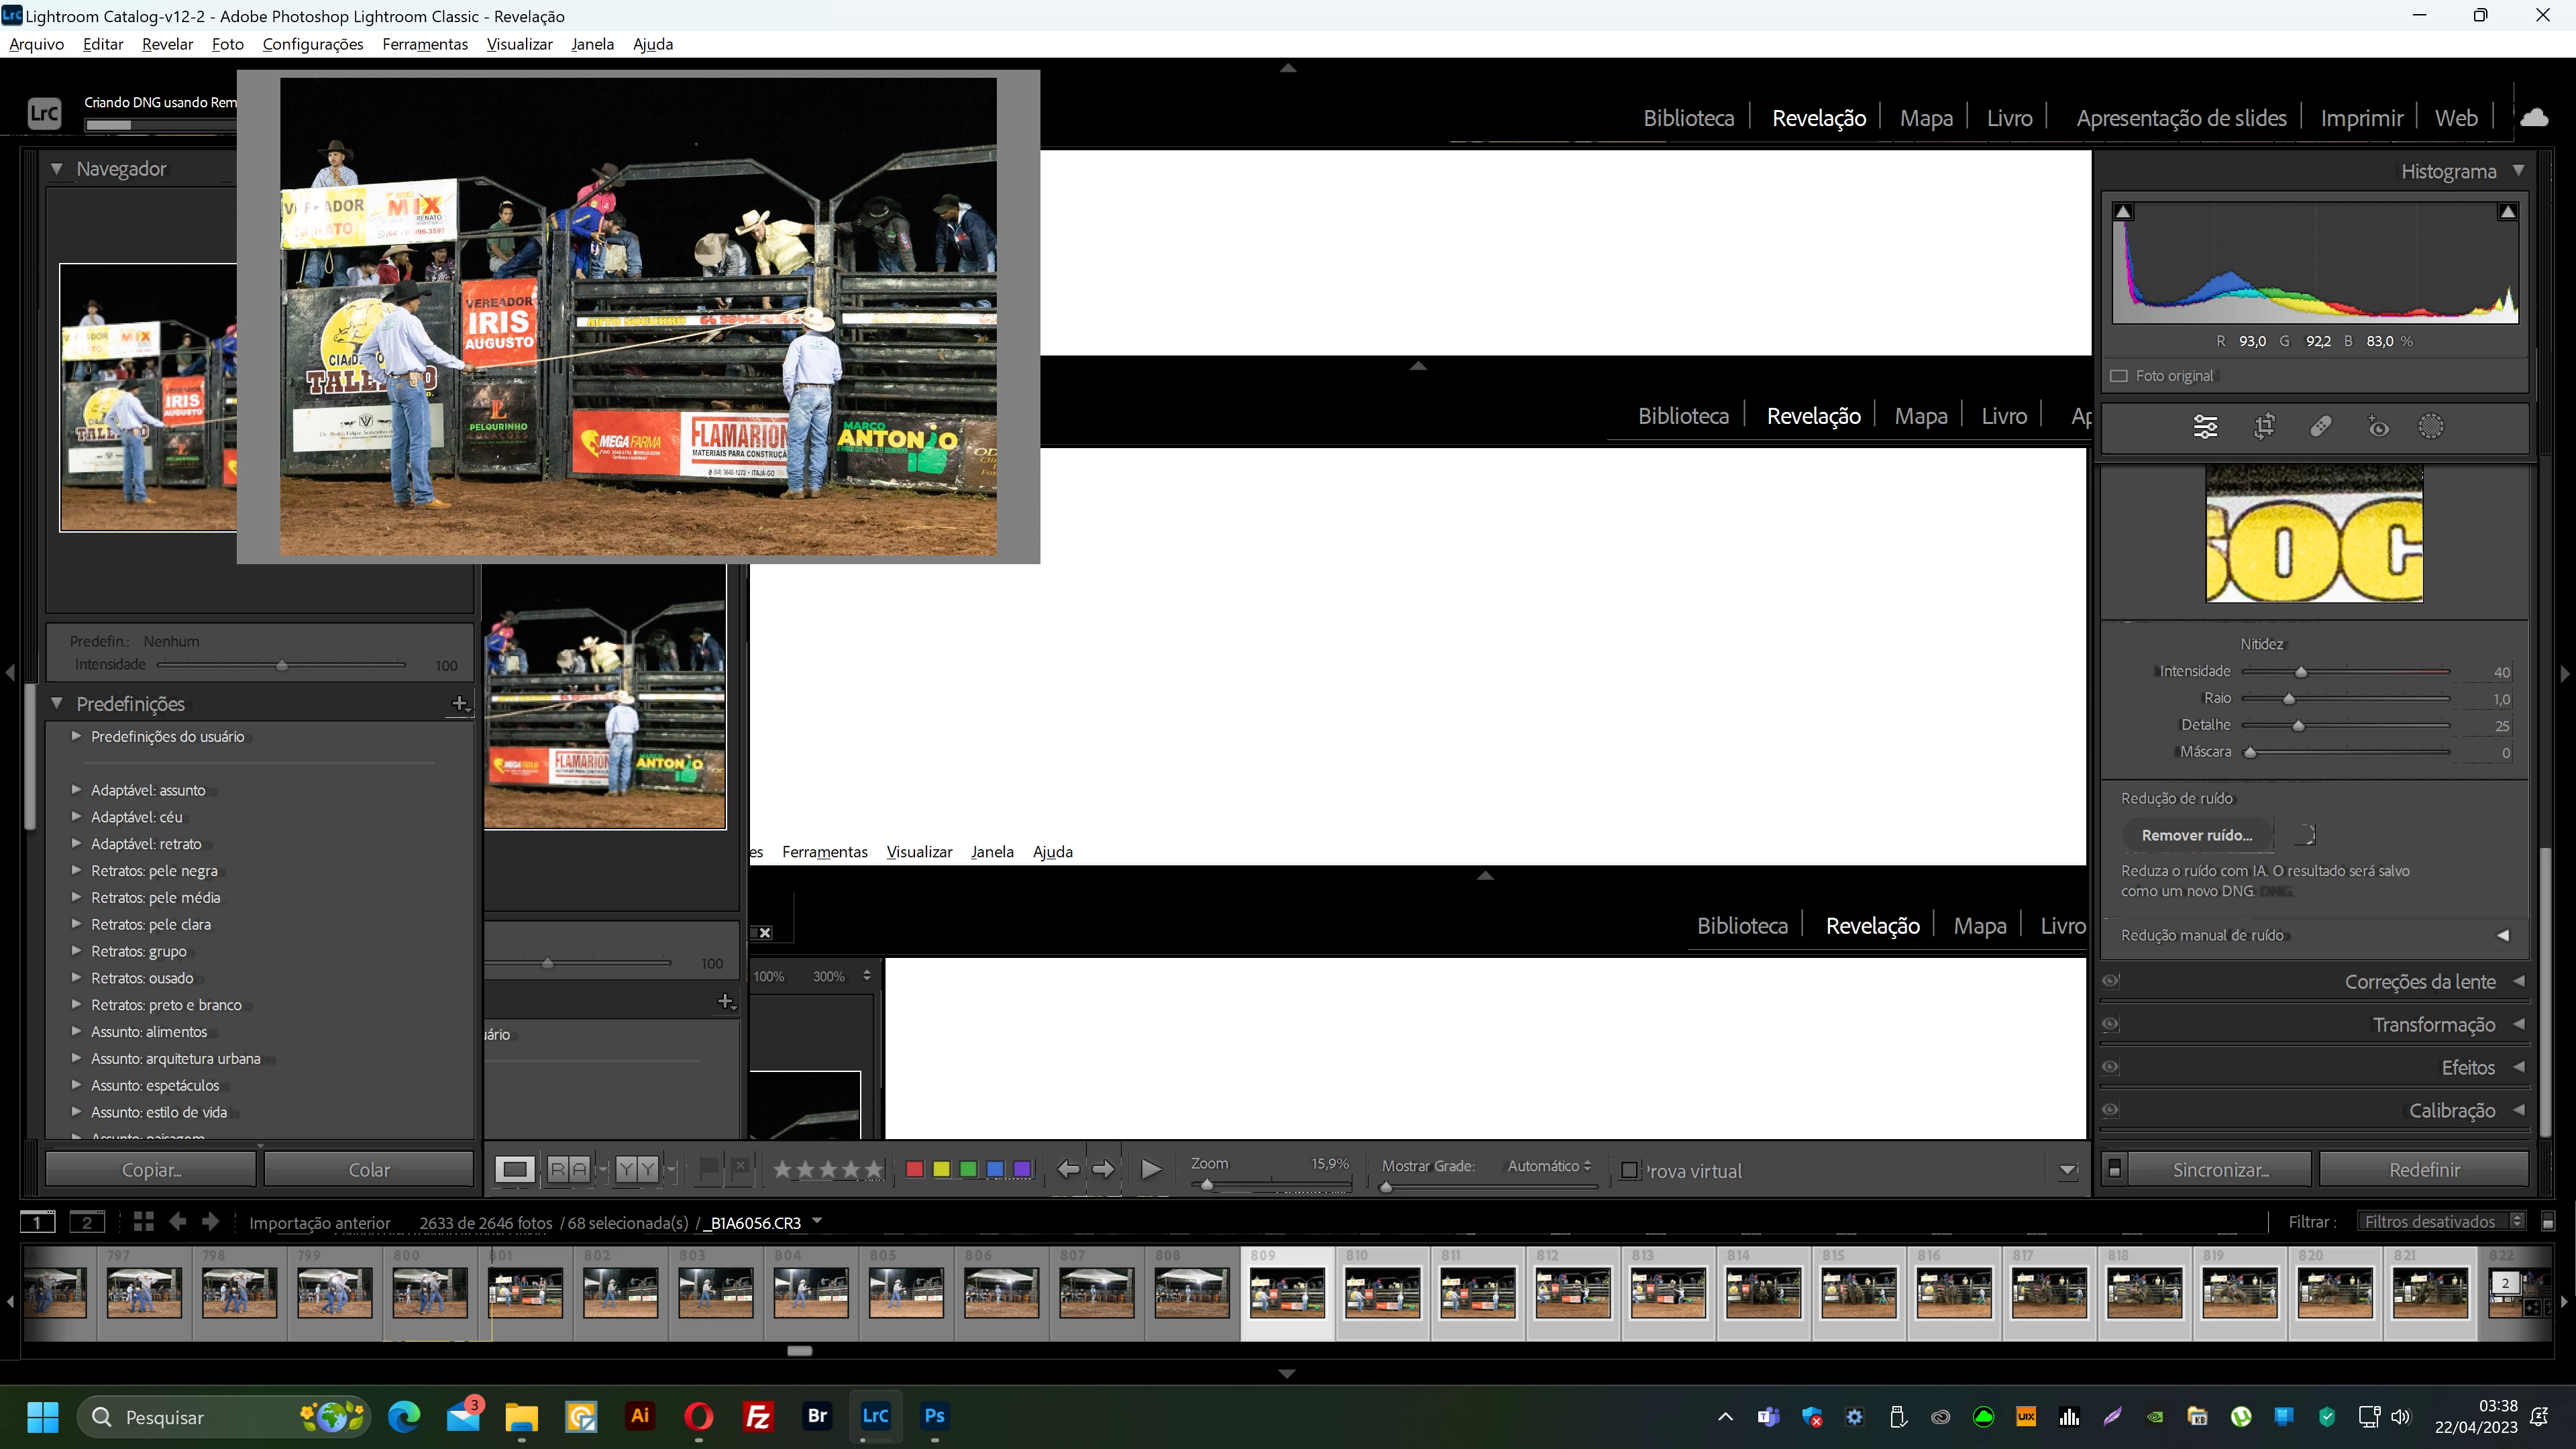This screenshot has width=2576, height=1449.
Task: Click the Edit sliders icon
Action: pyautogui.click(x=2205, y=427)
